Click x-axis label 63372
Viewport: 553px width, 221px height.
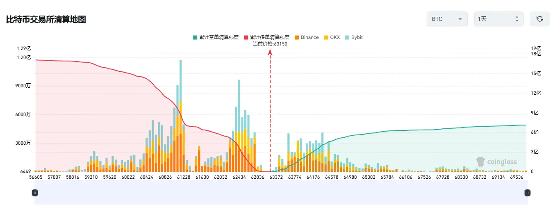[x=276, y=177]
